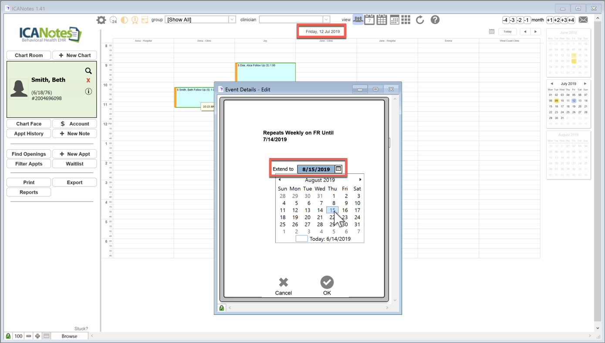
Task: Open date picker icon beside Extend to
Action: click(x=338, y=169)
